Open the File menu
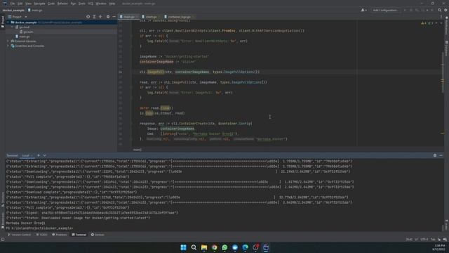The height and width of the screenshot is (253, 449). click(13, 4)
